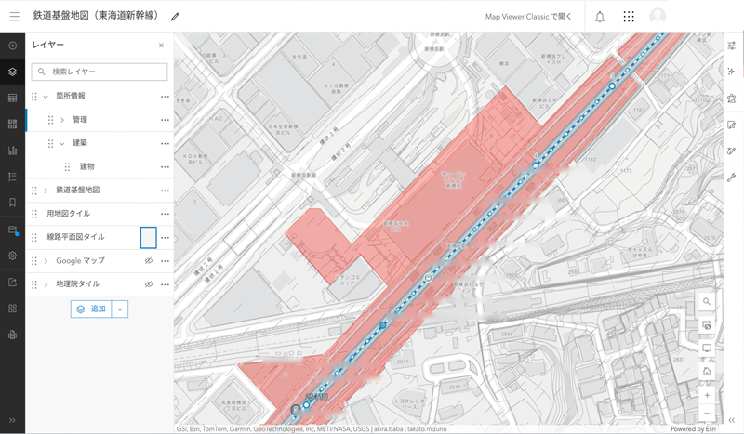Open notifications bell
The image size is (744, 434).
click(x=600, y=17)
